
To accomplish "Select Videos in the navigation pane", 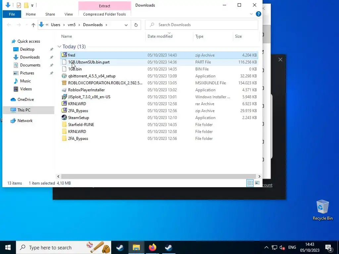I will click(26, 89).
